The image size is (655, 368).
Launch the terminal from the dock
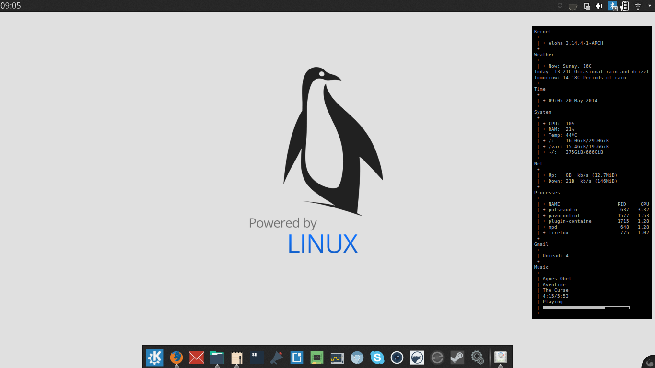[x=257, y=357]
